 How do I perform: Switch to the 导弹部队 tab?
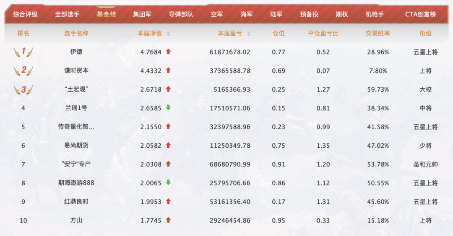[181, 14]
